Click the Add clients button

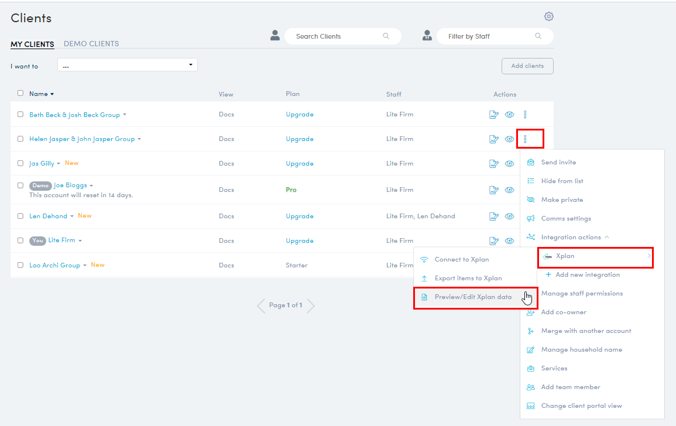pos(527,66)
